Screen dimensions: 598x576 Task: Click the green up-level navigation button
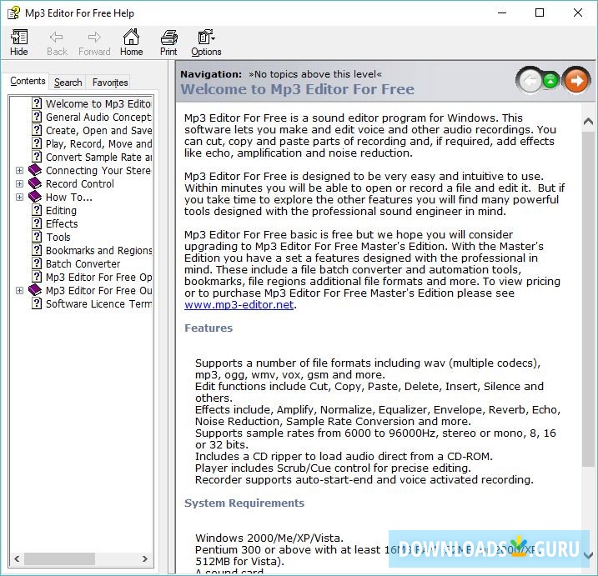coord(550,80)
